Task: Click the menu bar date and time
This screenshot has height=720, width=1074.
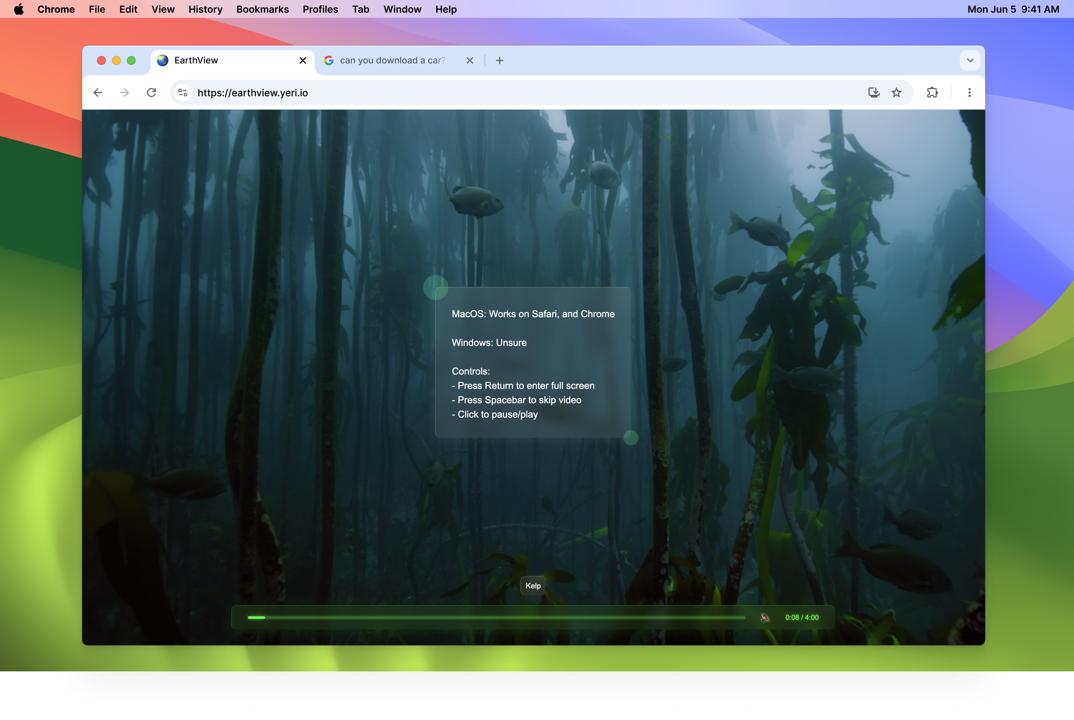Action: point(1013,9)
